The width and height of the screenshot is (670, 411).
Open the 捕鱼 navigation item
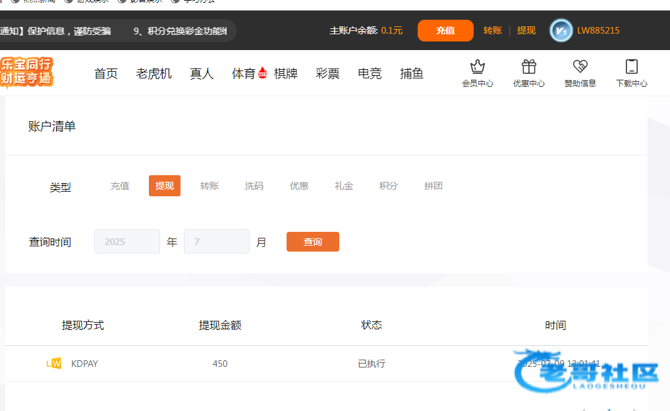click(412, 74)
